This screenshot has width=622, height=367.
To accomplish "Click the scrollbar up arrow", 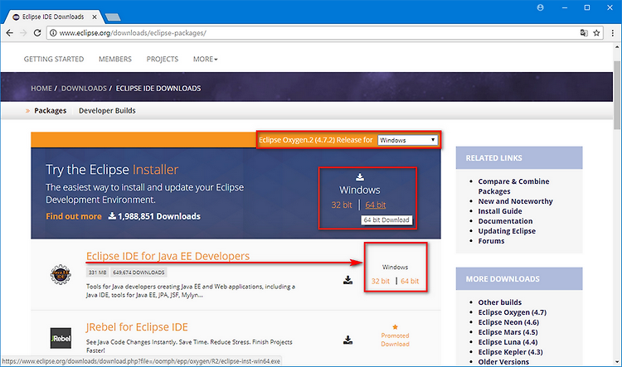I will point(617,46).
